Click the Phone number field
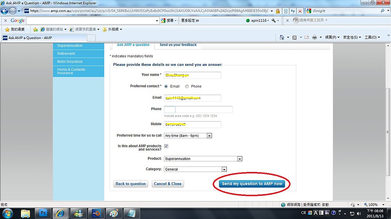Image resolution: width=391 pixels, height=219 pixels. (x=204, y=109)
